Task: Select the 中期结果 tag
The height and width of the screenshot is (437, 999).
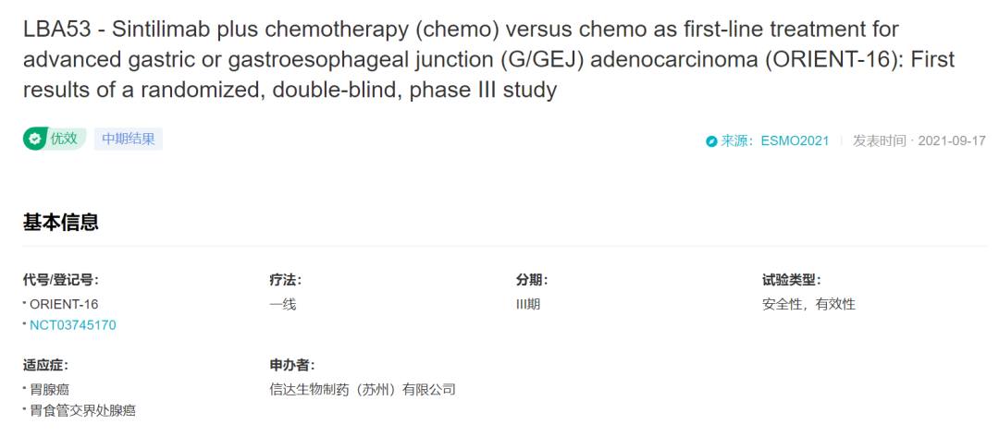Action: pyautogui.click(x=129, y=139)
